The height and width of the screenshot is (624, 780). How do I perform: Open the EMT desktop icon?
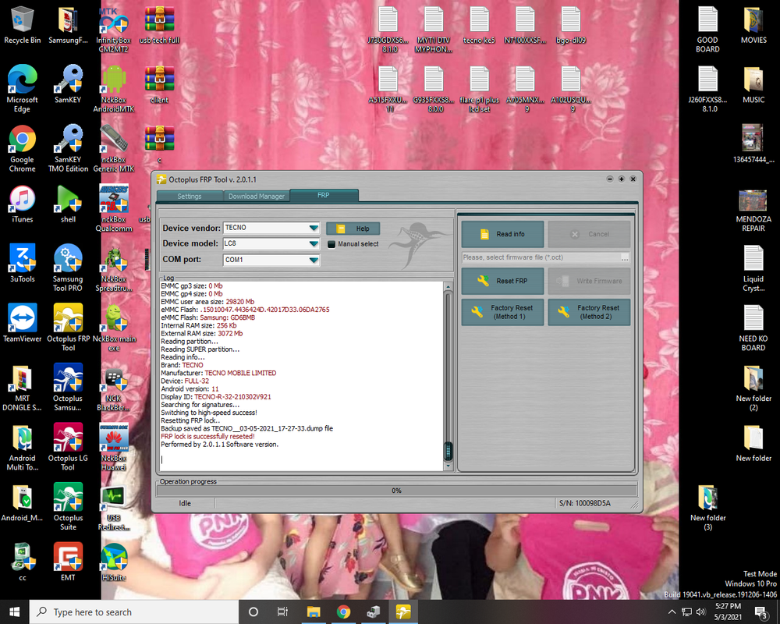pos(68,562)
